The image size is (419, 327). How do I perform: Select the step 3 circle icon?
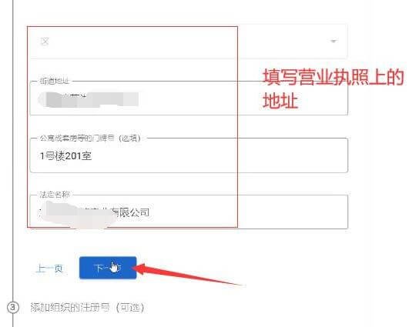13,308
